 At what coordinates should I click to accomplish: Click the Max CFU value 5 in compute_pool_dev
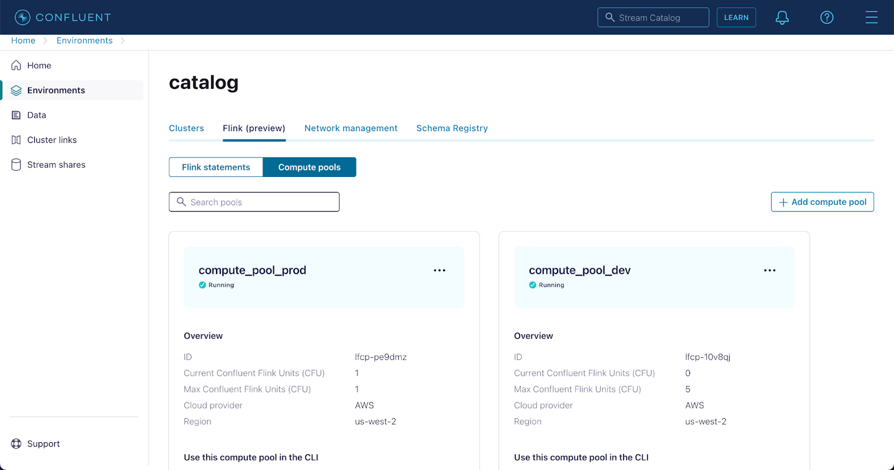688,390
